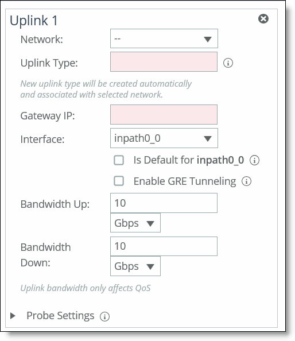Click the Enable GRE Tunneling label text

click(x=185, y=181)
